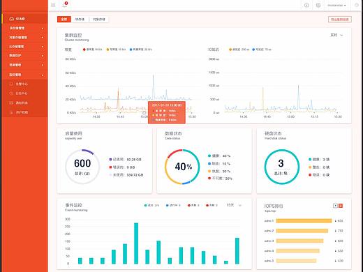Open 通知列表 notification list sidebar icon
The height and width of the screenshot is (272, 363).
coord(11,103)
